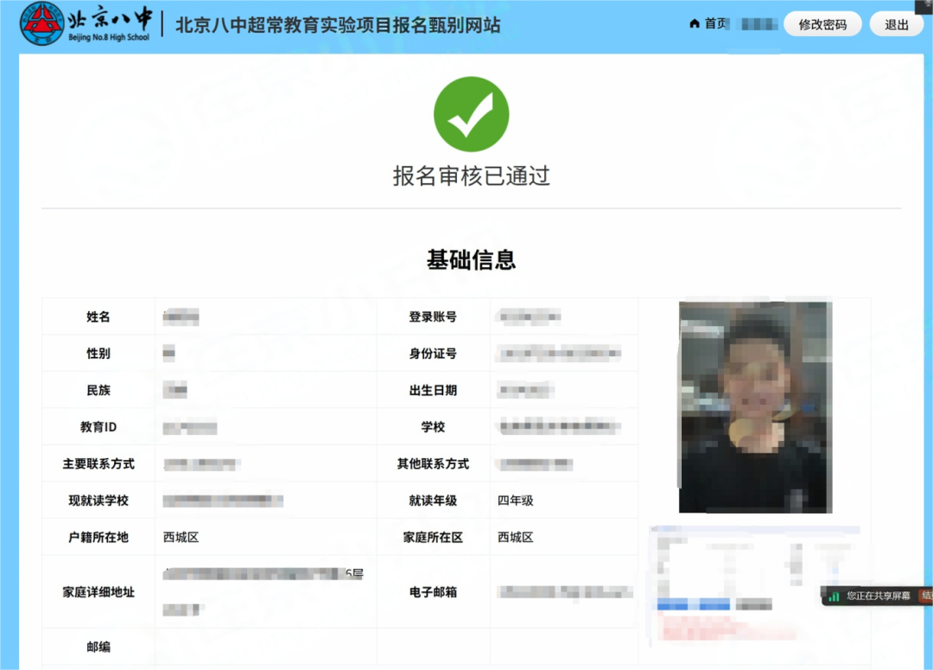Select 西城区 value beside 户籍所在地
Image resolution: width=933 pixels, height=670 pixels.
coord(181,537)
